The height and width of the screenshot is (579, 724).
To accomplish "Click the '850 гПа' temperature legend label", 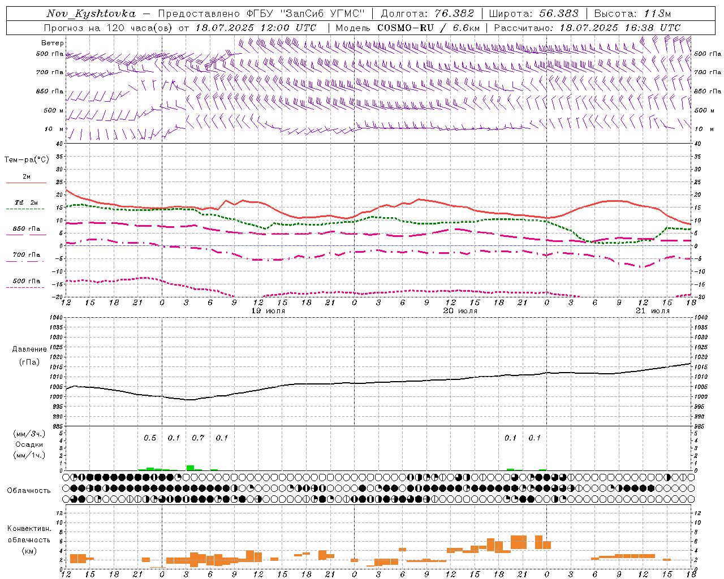I will coord(27,229).
